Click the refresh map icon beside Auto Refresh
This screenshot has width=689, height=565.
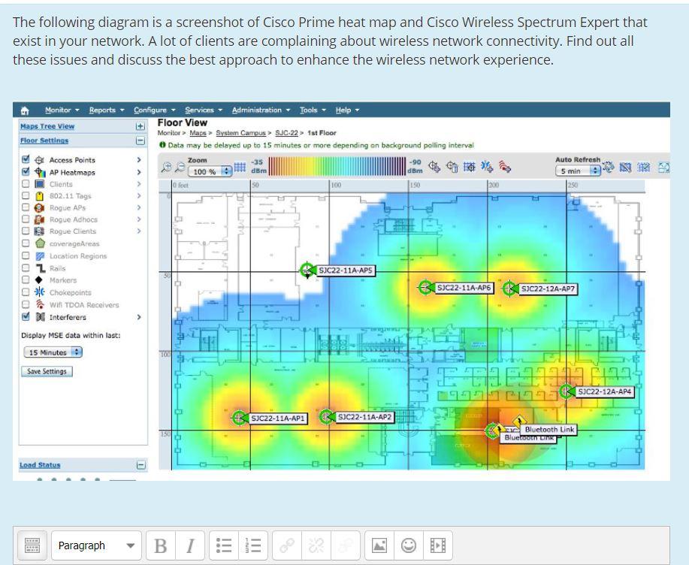point(609,167)
